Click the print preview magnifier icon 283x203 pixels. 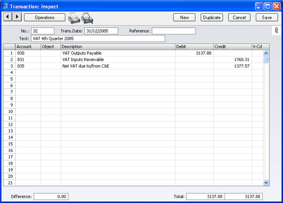(x=87, y=18)
